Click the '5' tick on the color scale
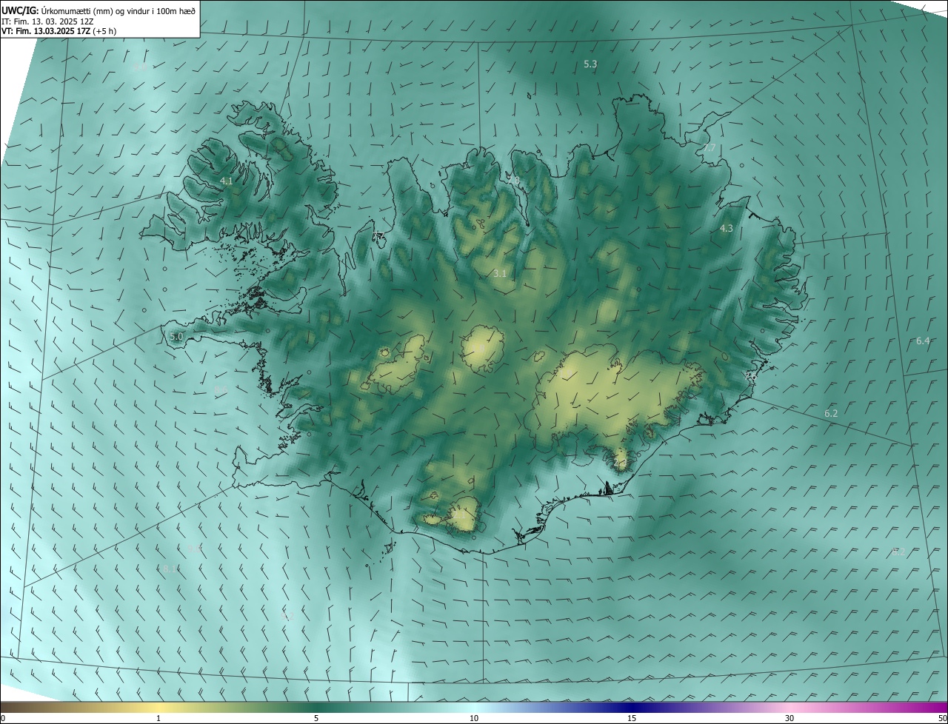The height and width of the screenshot is (724, 948). click(316, 718)
